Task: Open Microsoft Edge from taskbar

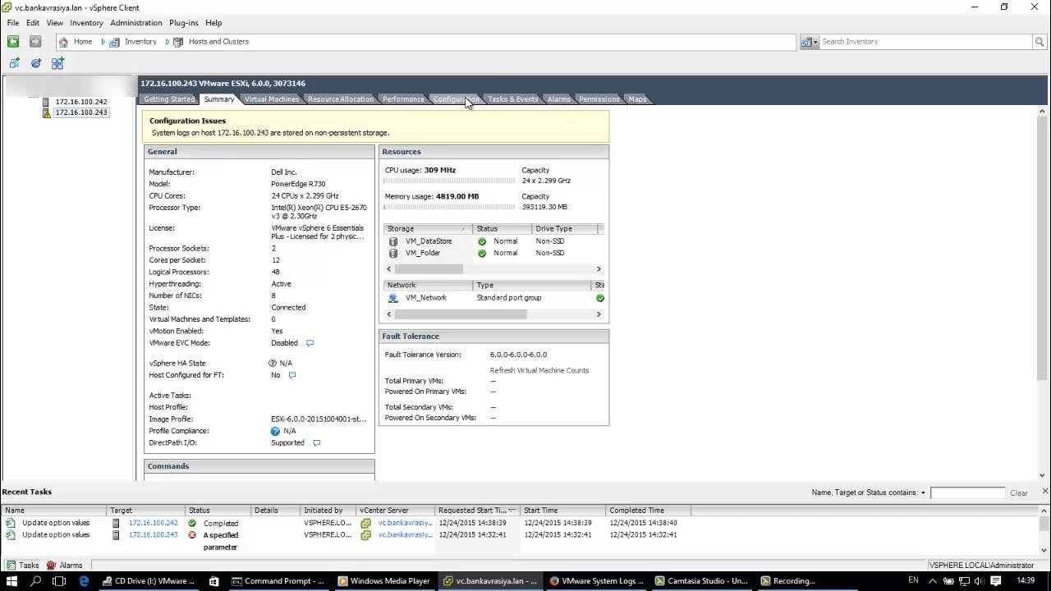Action: [x=84, y=581]
